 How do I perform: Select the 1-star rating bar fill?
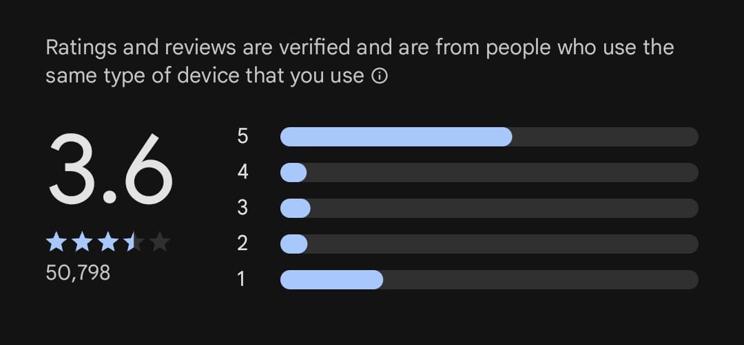(x=331, y=280)
